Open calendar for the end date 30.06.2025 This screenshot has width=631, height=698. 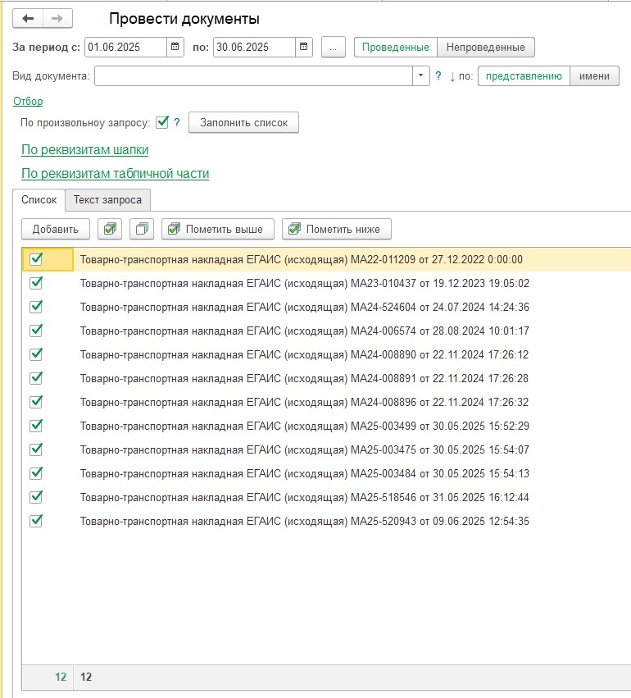point(304,47)
